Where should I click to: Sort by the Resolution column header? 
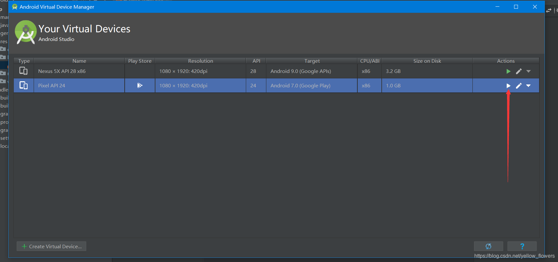pyautogui.click(x=201, y=61)
